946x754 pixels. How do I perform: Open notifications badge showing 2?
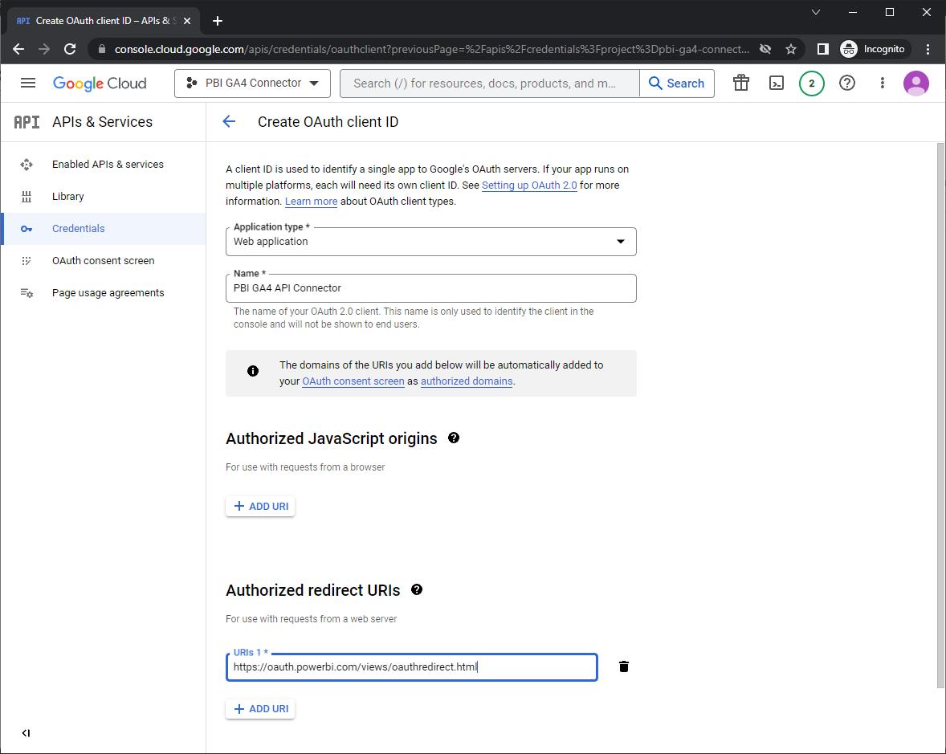click(x=811, y=84)
